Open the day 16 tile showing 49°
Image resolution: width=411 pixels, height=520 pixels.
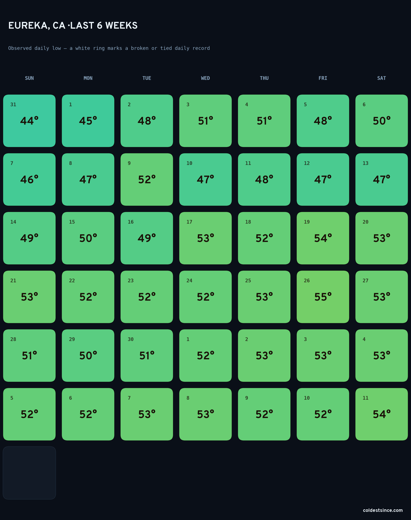pos(147,238)
